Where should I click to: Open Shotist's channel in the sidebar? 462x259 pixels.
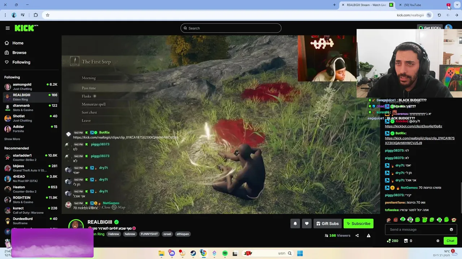pyautogui.click(x=30, y=118)
